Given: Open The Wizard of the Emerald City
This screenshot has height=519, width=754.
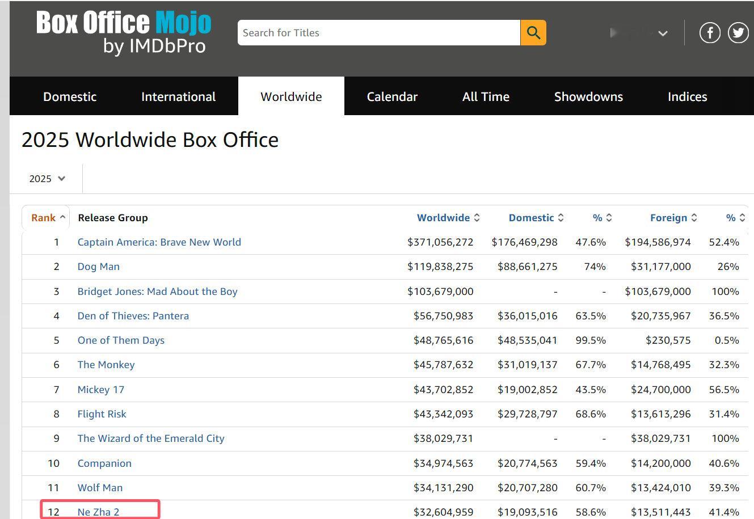Looking at the screenshot, I should [x=151, y=438].
